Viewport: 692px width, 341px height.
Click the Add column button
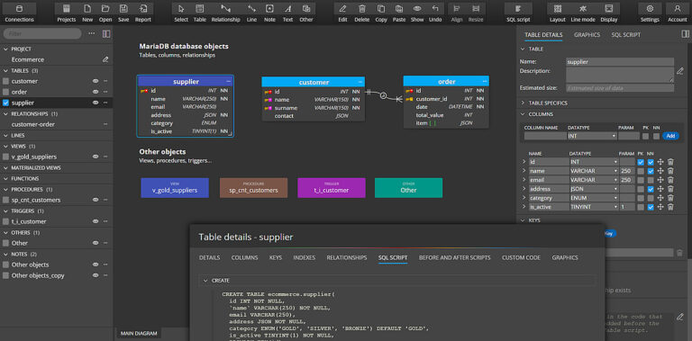[670, 136]
